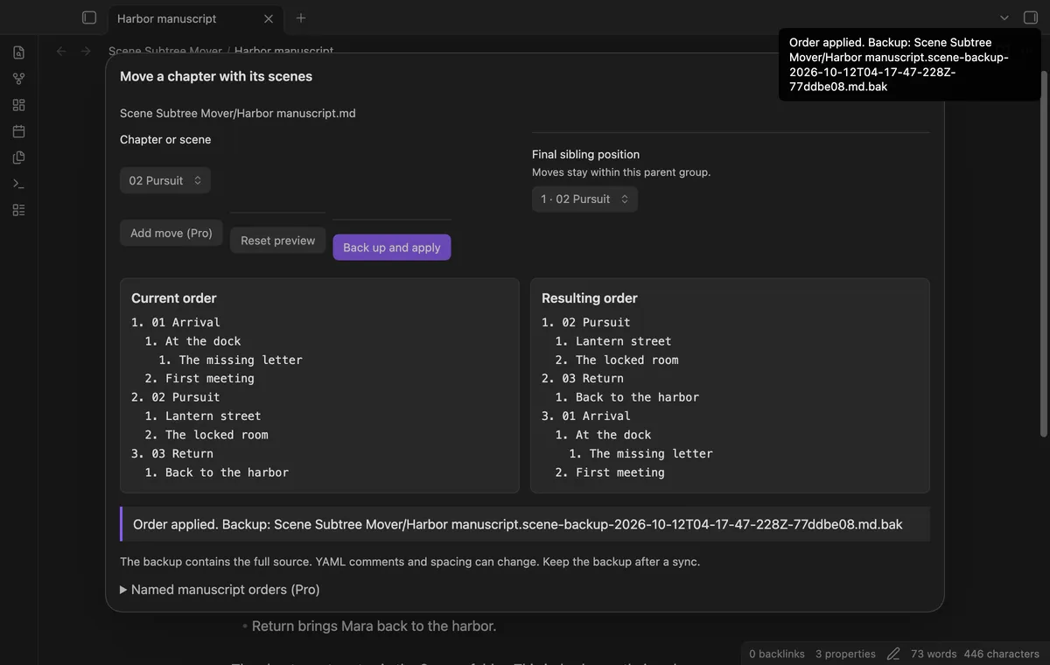This screenshot has width=1050, height=665.
Task: Click the pencil edit mode icon in status bar
Action: tap(893, 654)
